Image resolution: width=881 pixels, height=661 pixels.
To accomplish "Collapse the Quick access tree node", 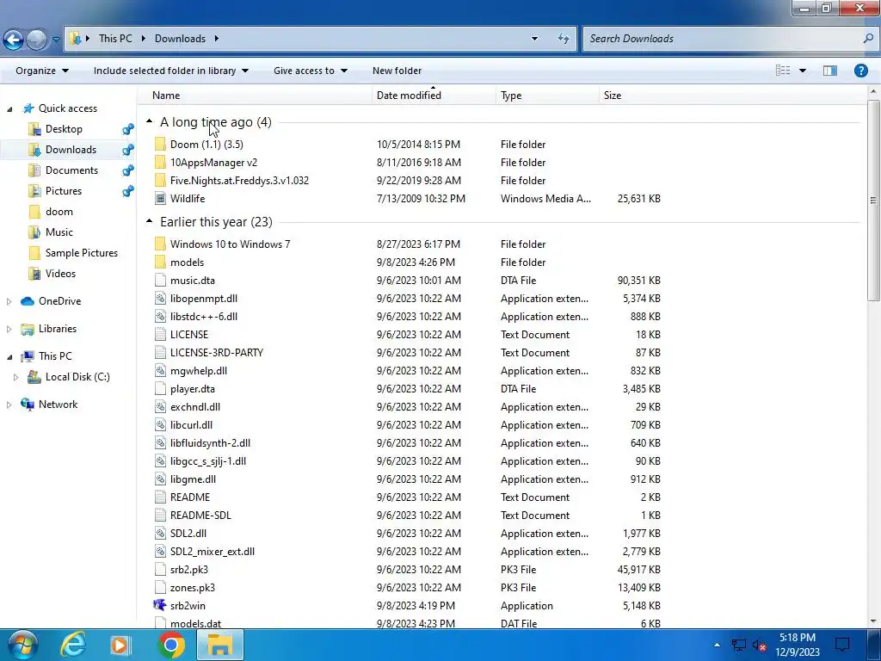I will coord(9,108).
